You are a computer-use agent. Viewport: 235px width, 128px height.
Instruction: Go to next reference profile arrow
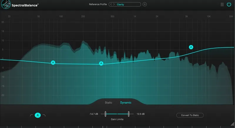pos(114,4)
